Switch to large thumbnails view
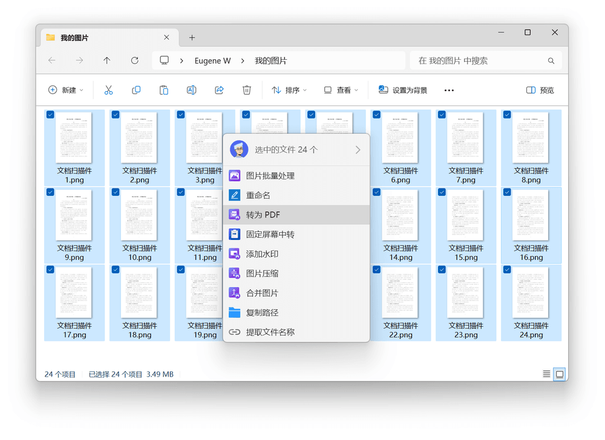 (560, 374)
